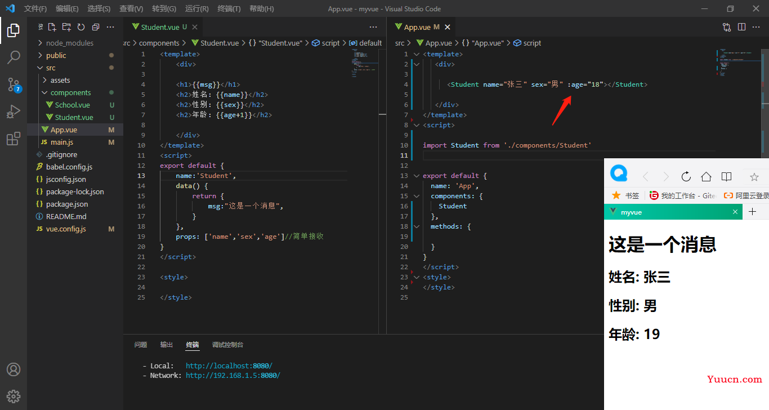The image size is (769, 410).
Task: Open the Manage gear icon
Action: [x=14, y=396]
